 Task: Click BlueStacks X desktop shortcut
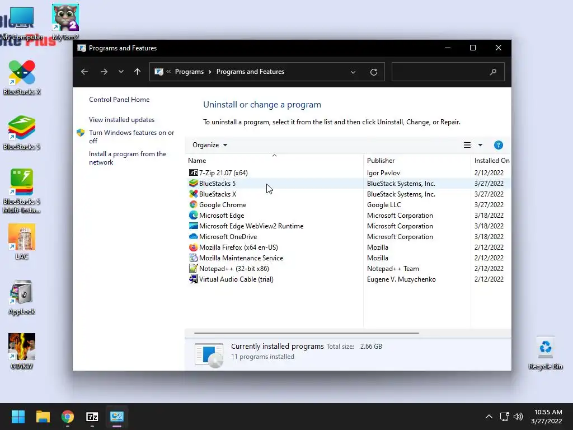(22, 77)
